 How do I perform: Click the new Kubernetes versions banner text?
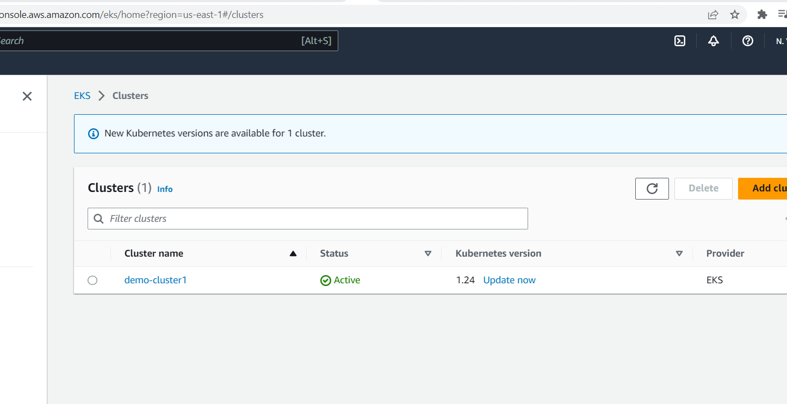coord(215,133)
